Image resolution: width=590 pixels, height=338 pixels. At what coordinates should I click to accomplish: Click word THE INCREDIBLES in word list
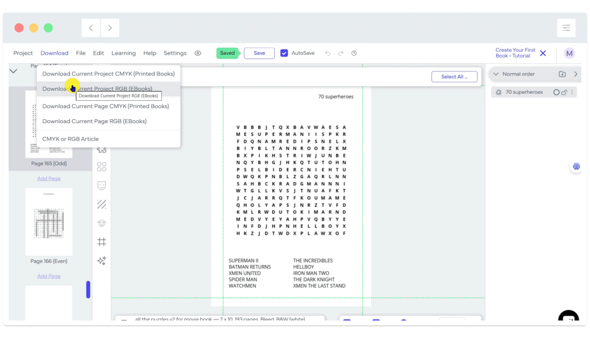click(x=313, y=260)
